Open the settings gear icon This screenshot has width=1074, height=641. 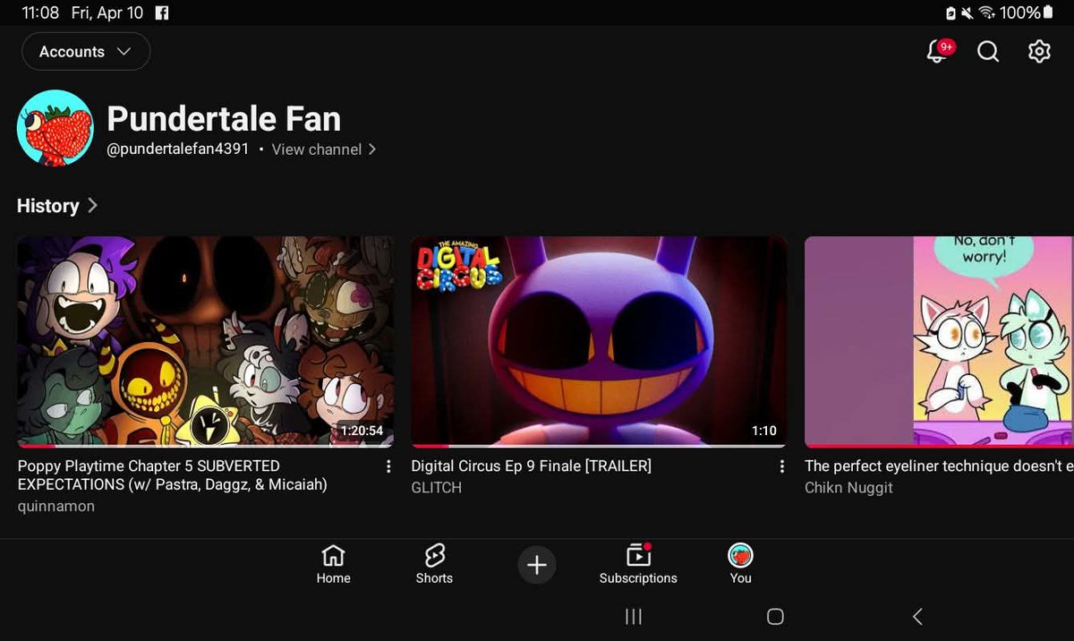click(1039, 51)
